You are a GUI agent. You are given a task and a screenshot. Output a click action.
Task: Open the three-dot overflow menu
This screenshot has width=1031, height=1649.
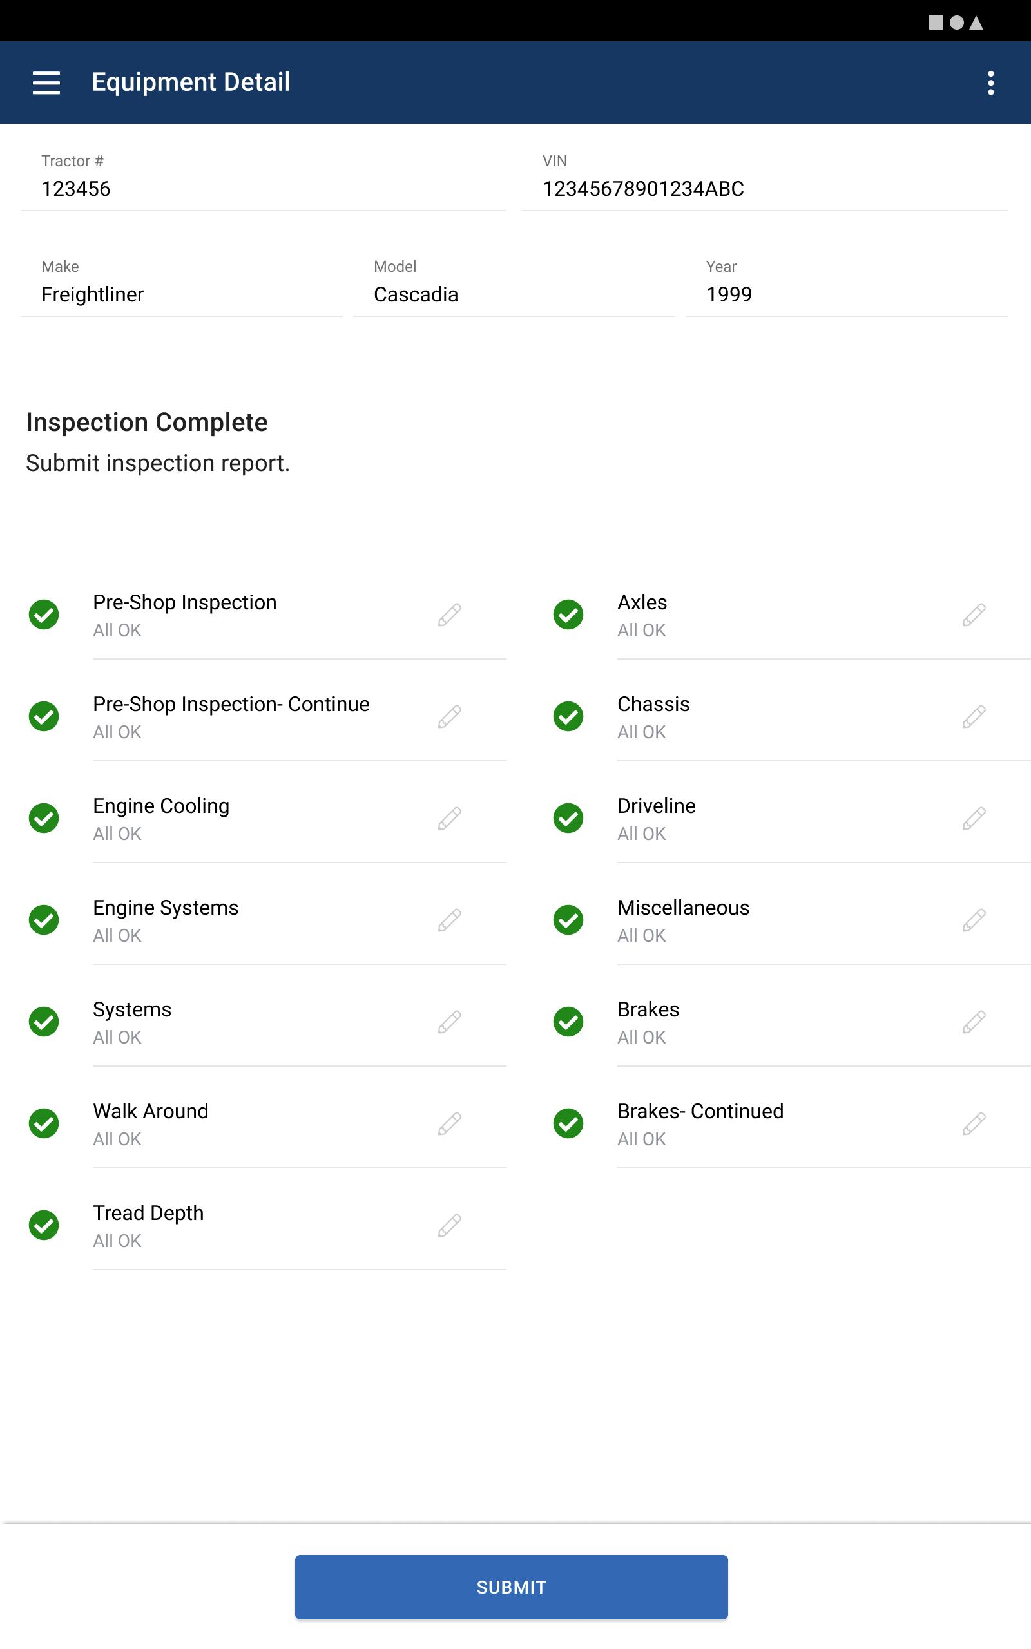[x=990, y=82]
